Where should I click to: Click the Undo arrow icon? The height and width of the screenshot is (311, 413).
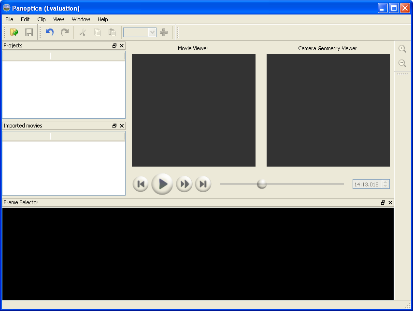(49, 32)
